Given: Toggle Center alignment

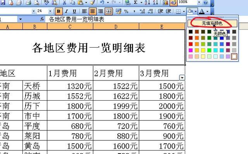Looking at the screenshot, I should pyautogui.click(x=93, y=11).
